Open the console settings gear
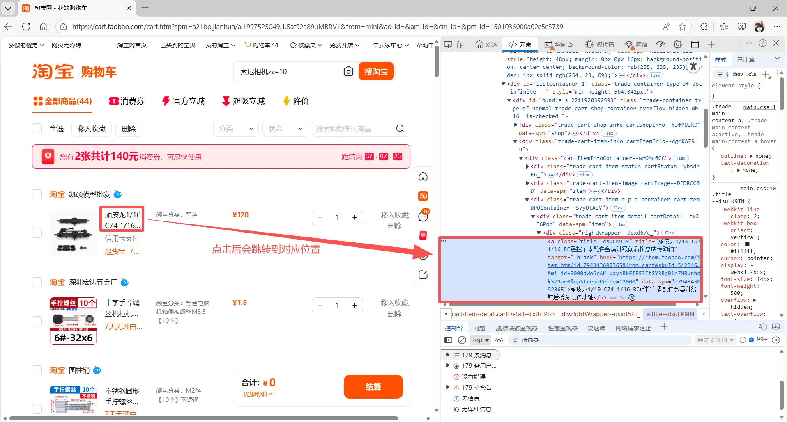This screenshot has height=422, width=787. [776, 340]
